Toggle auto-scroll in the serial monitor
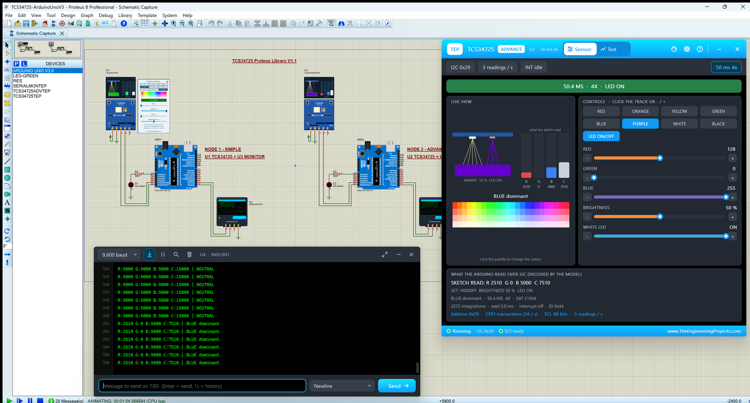 pos(150,254)
